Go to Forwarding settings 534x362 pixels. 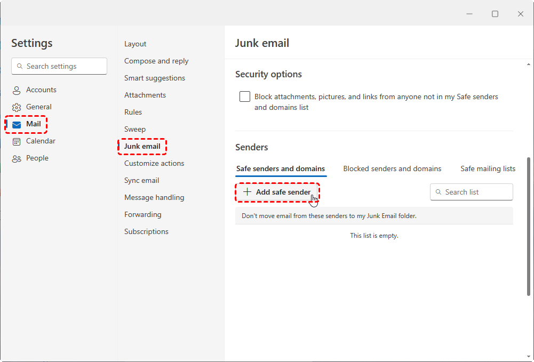click(x=143, y=214)
